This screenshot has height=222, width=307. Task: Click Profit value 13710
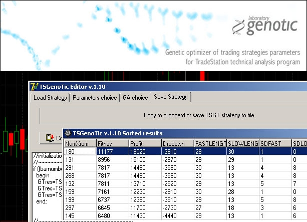point(138,184)
